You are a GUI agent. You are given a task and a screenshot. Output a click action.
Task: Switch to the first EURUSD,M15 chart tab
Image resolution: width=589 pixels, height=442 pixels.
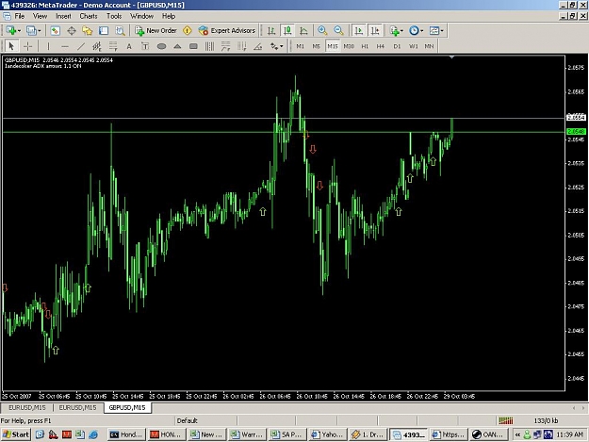pos(27,408)
